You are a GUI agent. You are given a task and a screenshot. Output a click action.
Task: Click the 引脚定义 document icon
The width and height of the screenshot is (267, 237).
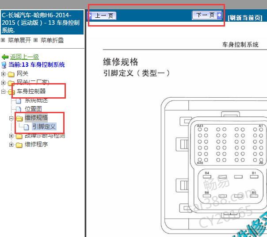point(26,127)
